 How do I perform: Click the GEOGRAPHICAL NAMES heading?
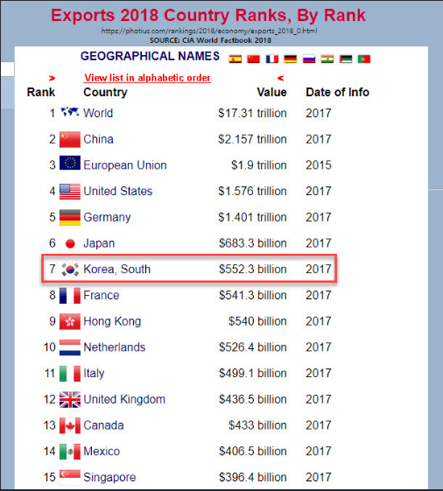pos(150,56)
